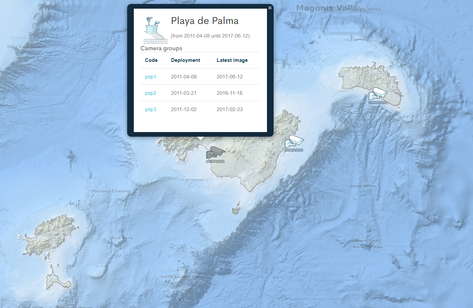Click the Playa de Palma title
This screenshot has width=473, height=308.
205,21
